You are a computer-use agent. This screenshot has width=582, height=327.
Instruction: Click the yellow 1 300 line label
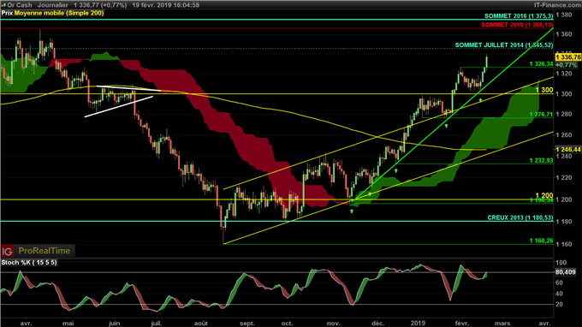pyautogui.click(x=544, y=90)
